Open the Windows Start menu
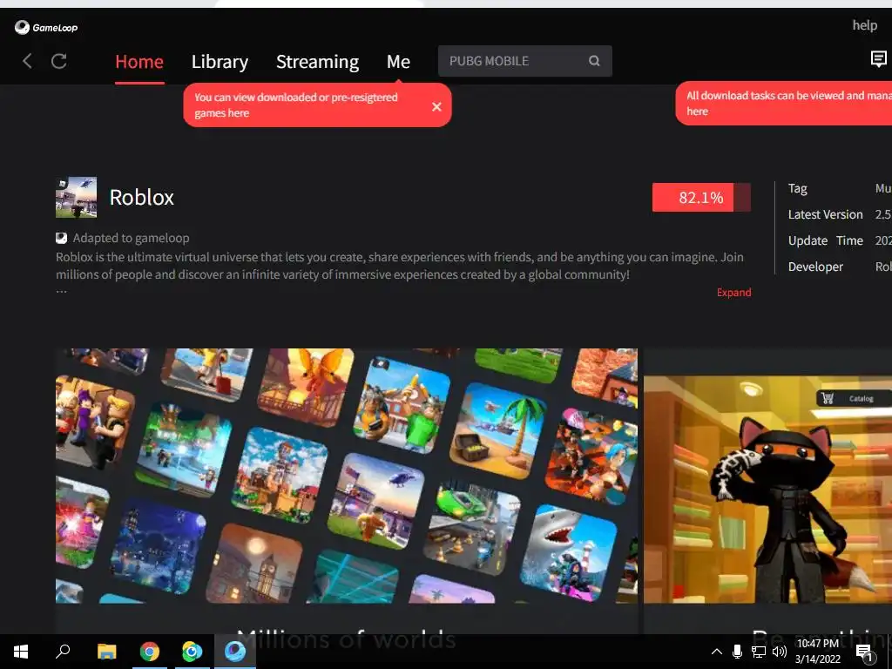 pos(21,652)
